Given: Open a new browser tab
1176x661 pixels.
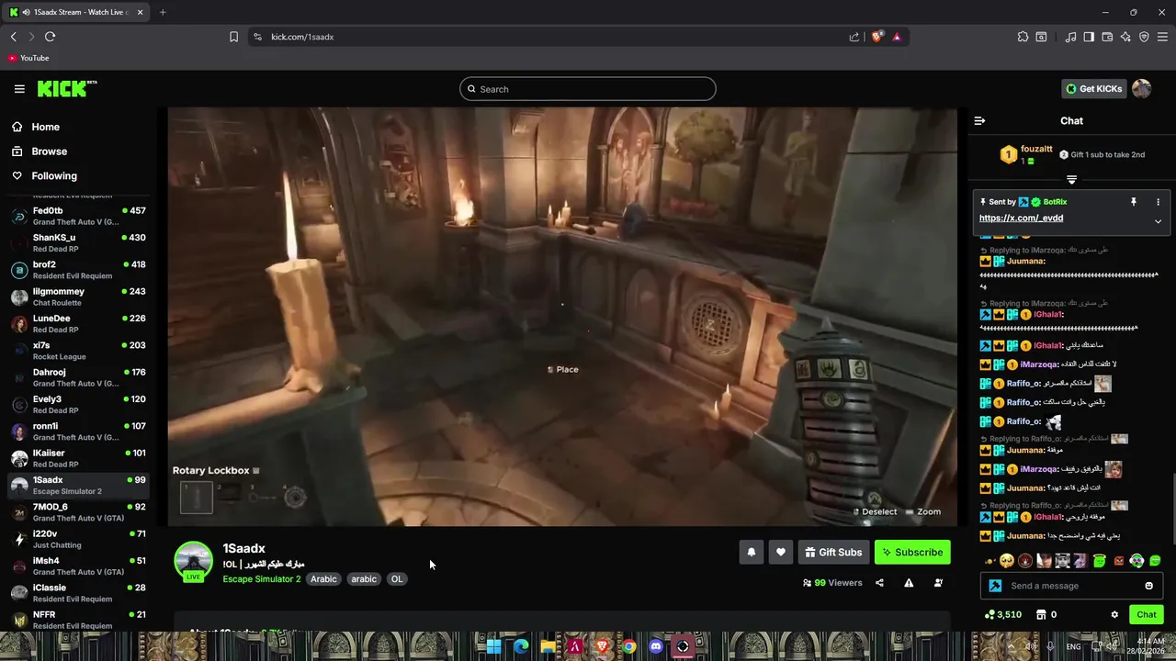Looking at the screenshot, I should click(163, 12).
